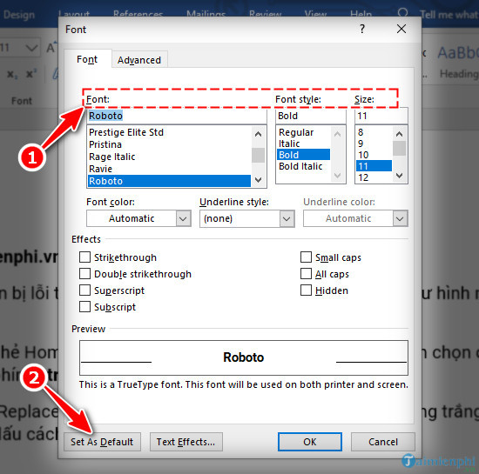Open ribbon font size dropdown arrow
479x474 pixels.
point(31,48)
